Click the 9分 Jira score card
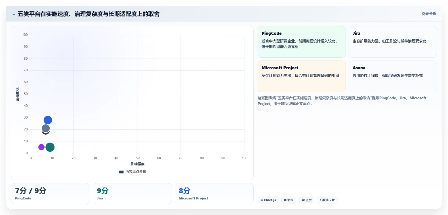This screenshot has height=215, width=448. (x=132, y=193)
